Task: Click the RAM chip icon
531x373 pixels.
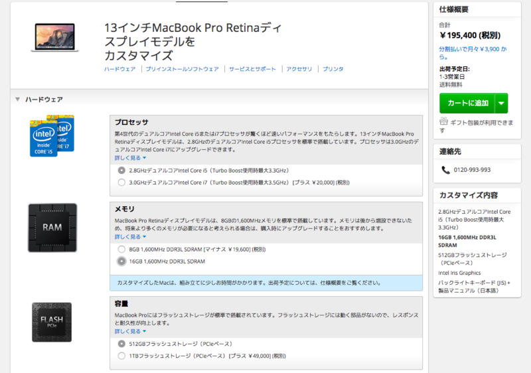Action: click(52, 228)
